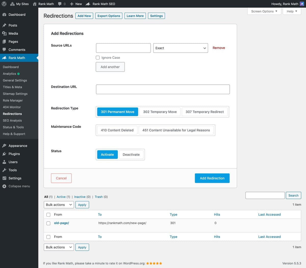Click the top Apply button

point(82,205)
